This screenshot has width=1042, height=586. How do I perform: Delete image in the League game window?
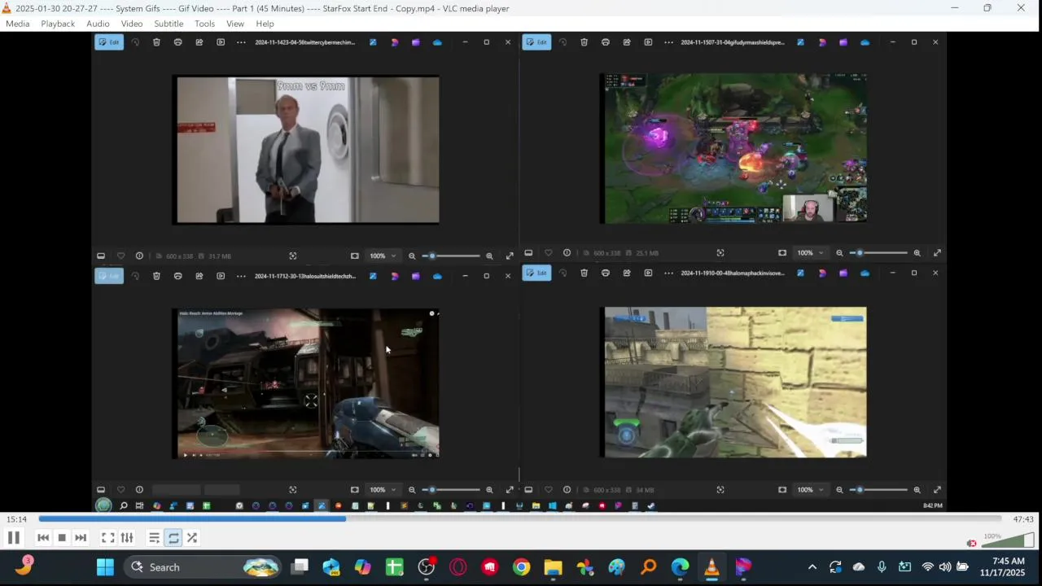(584, 42)
